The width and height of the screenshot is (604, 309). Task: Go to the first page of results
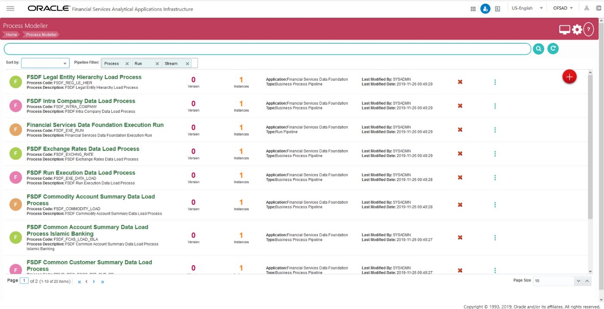[79, 282]
